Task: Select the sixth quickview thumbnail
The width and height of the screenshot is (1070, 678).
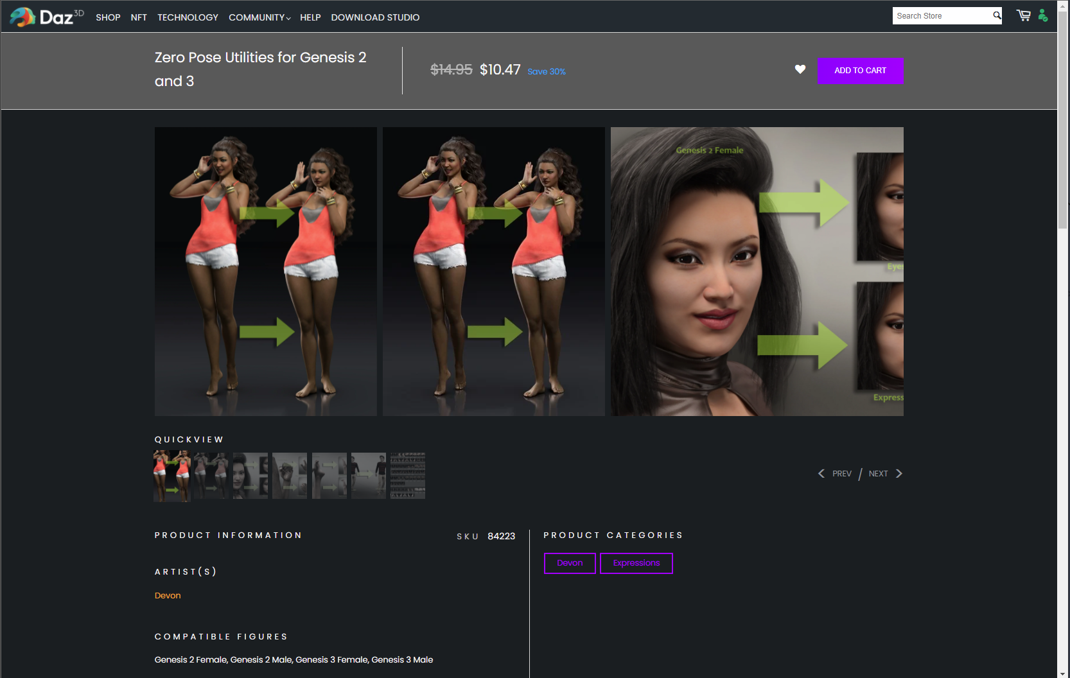Action: (x=369, y=476)
